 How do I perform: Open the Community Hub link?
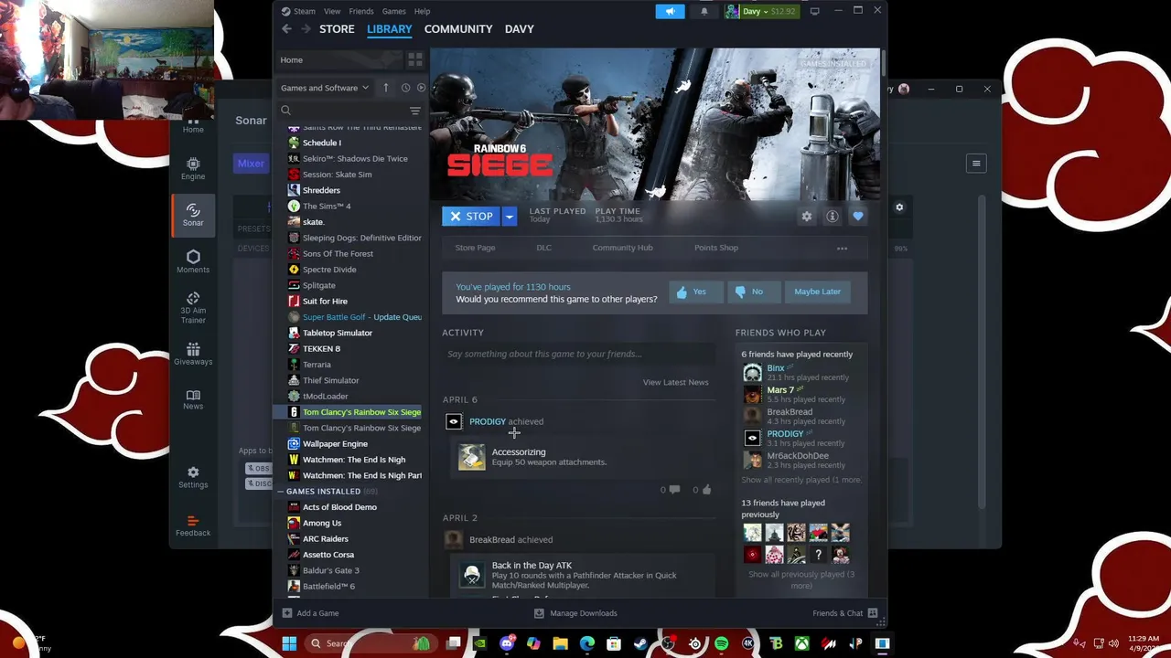622,248
